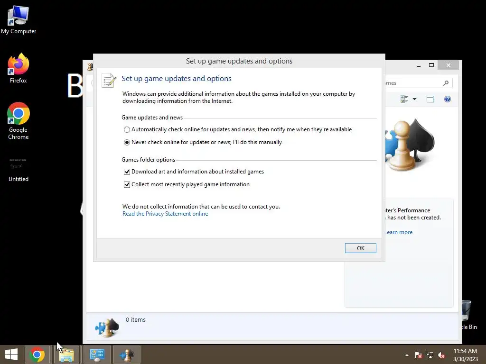The width and height of the screenshot is (486, 364).
Task: Confirm the dialog with OK button
Action: click(361, 248)
